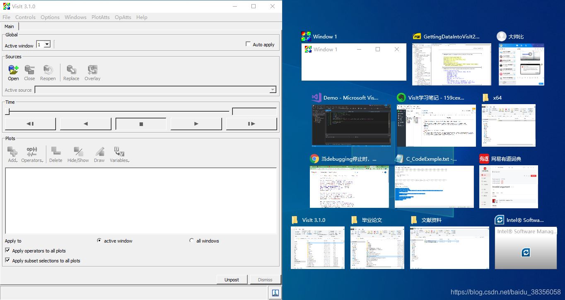Add a new plot

tap(12, 154)
